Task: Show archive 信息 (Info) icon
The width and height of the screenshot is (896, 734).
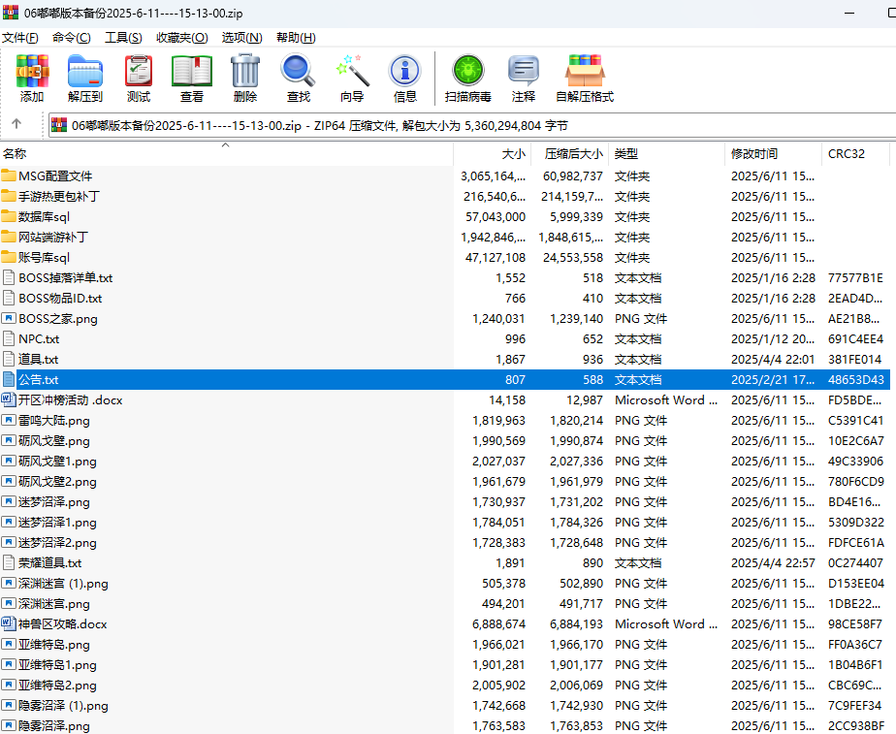Action: [405, 78]
